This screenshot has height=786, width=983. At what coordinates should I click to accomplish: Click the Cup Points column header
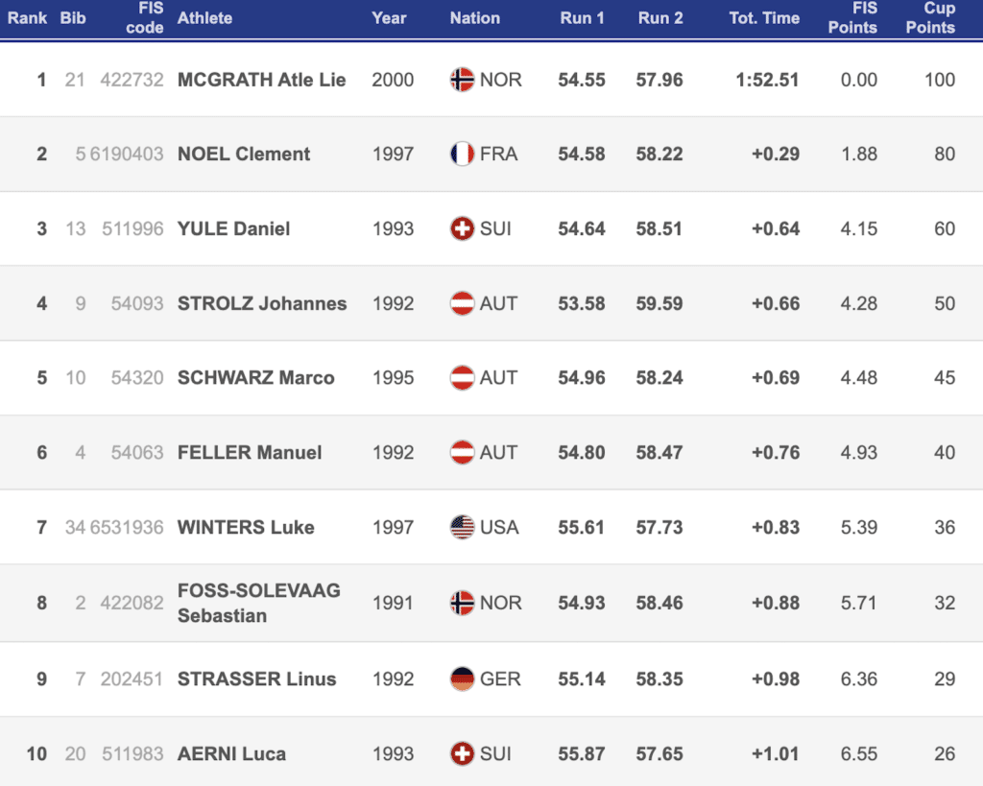click(x=930, y=18)
